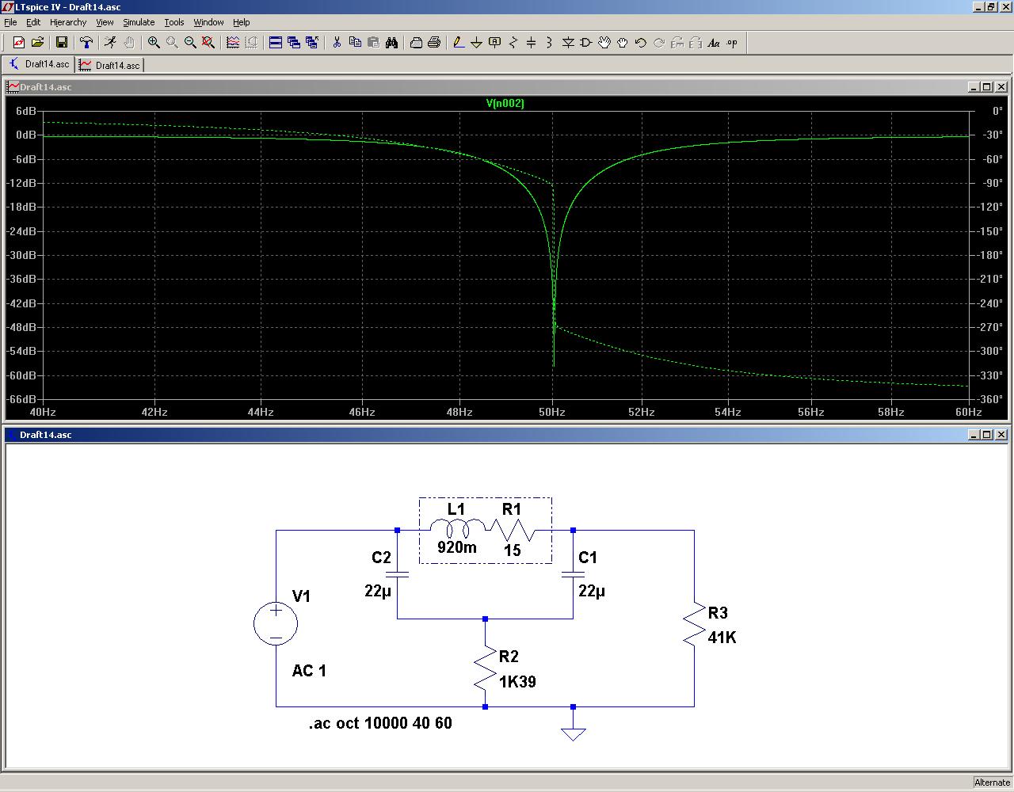Cascade the windows using the toolbar icon

(x=294, y=43)
